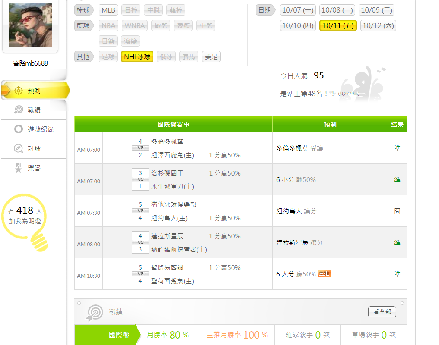Choose date 10/11 (五)
Viewport: 439px width, 345px height.
point(338,26)
